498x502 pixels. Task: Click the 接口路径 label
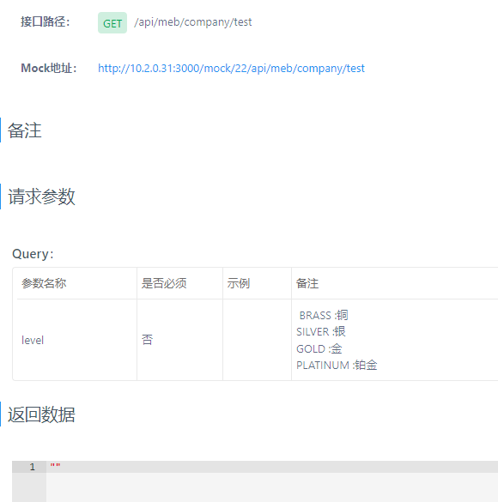click(46, 21)
